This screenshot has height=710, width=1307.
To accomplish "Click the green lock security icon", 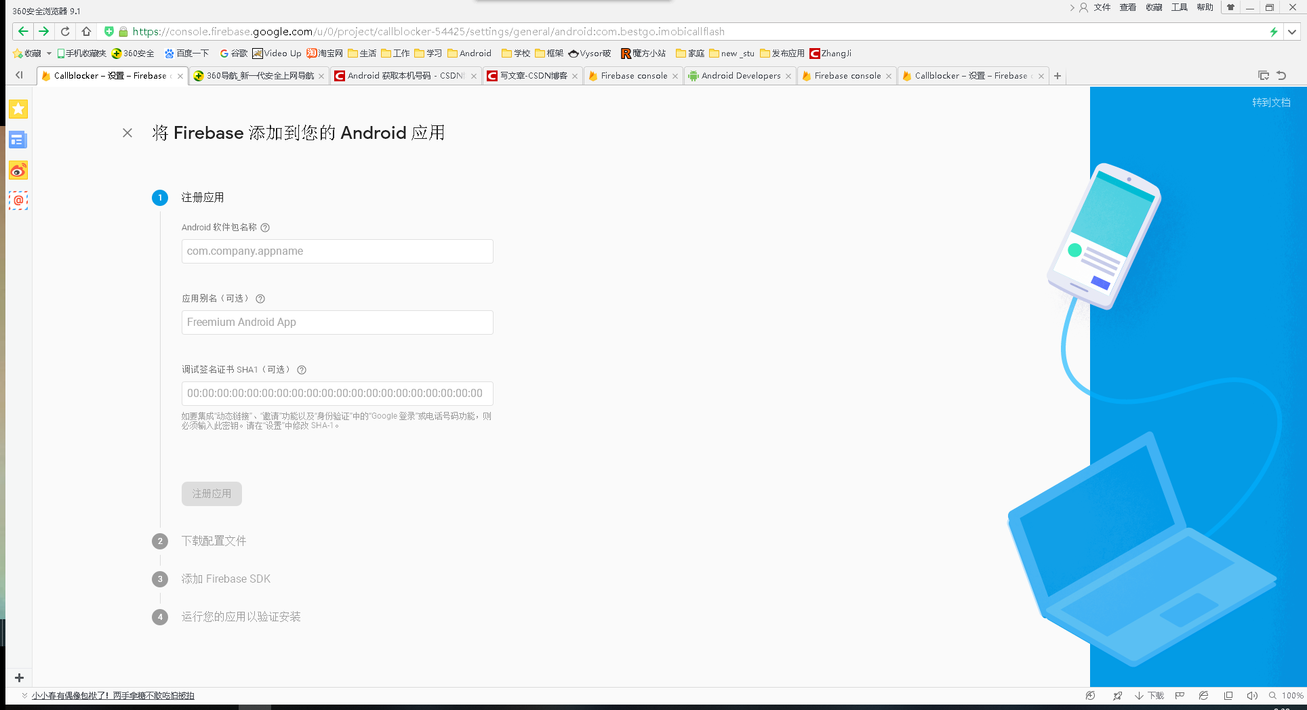I will click(x=123, y=32).
